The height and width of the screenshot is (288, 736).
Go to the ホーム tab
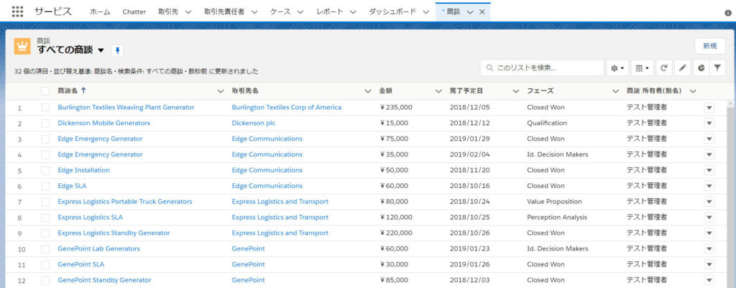pos(100,12)
